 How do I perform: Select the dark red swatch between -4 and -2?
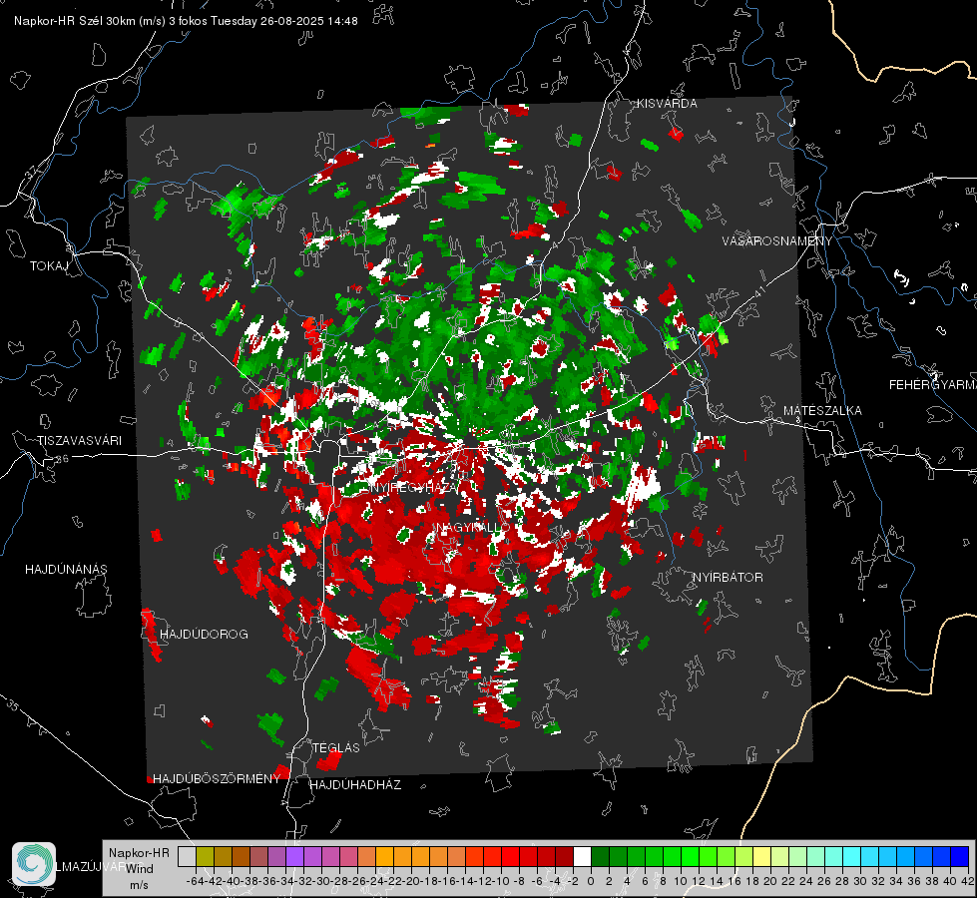(564, 856)
